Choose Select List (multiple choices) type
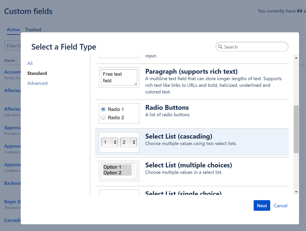The image size is (306, 231). click(192, 172)
